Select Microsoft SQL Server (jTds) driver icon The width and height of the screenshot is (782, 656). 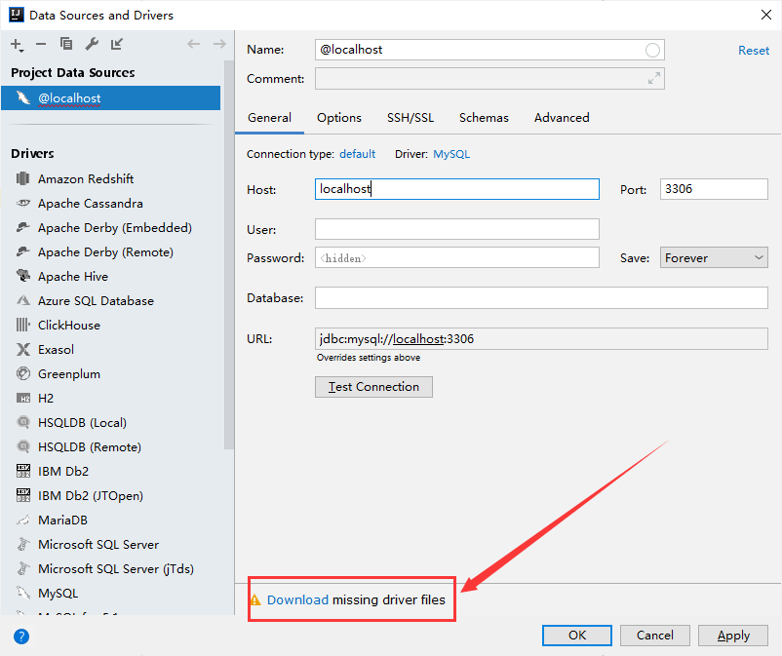[x=23, y=569]
